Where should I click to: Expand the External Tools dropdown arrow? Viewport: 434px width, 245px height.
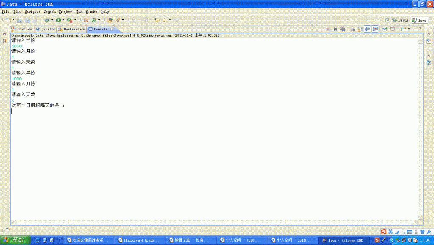(x=75, y=20)
